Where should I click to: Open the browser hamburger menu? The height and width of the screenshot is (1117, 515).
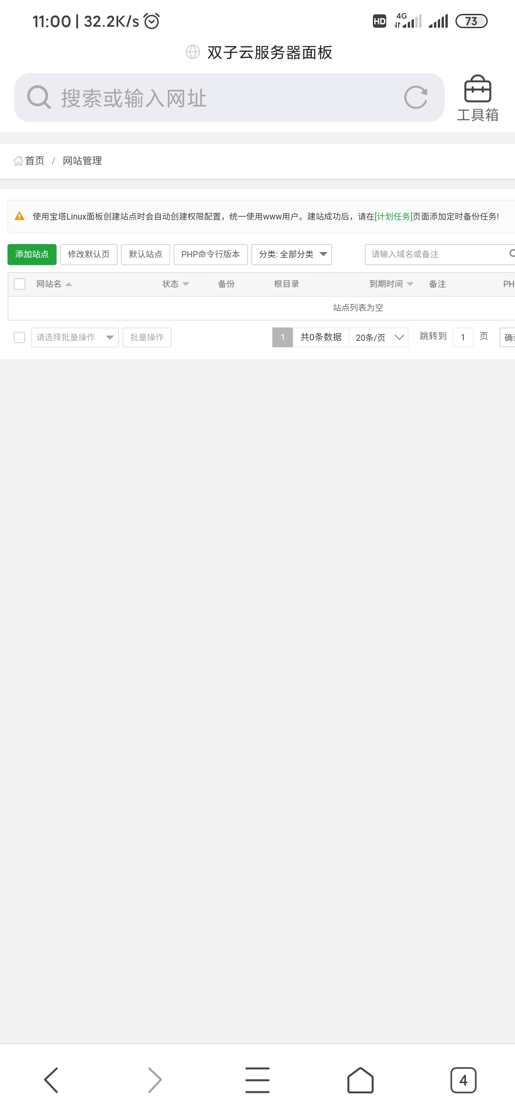click(257, 1080)
